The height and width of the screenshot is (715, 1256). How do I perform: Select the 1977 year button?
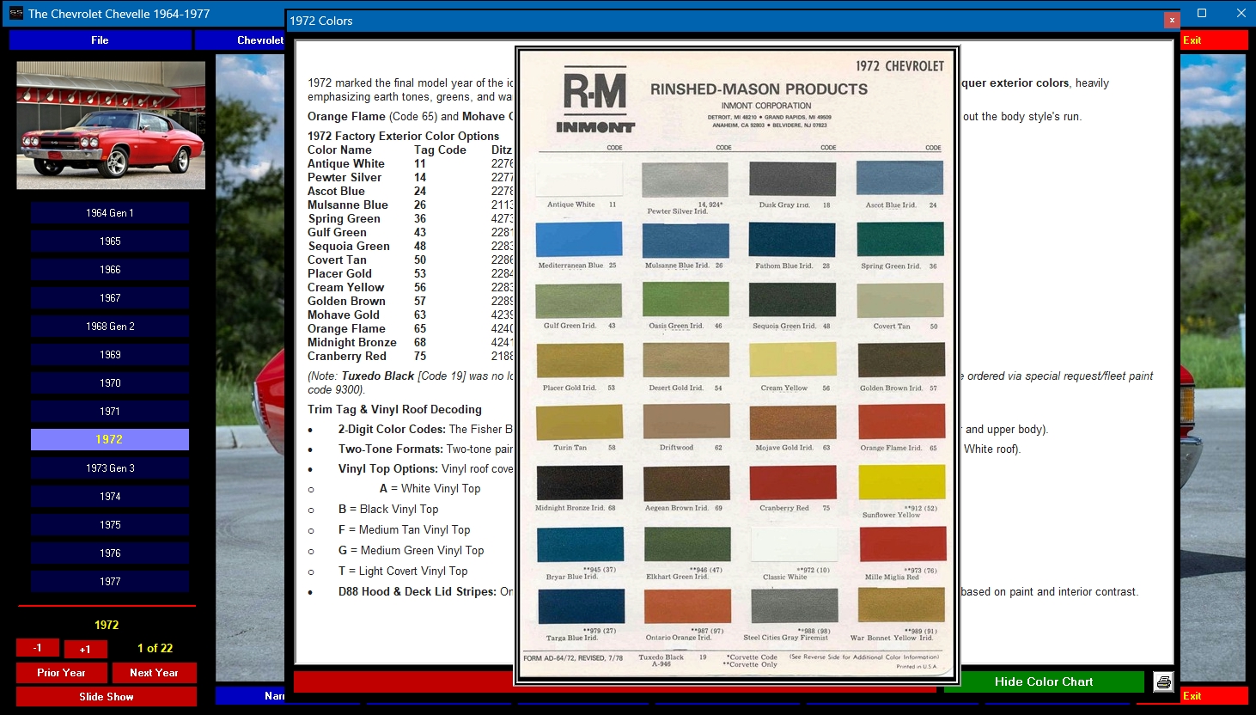(x=110, y=582)
